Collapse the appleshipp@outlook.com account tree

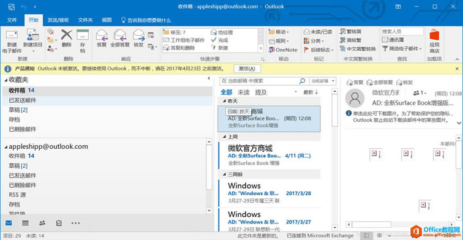(6, 147)
